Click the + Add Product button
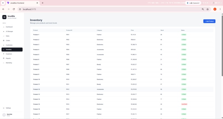This screenshot has width=223, height=119. click(x=209, y=21)
